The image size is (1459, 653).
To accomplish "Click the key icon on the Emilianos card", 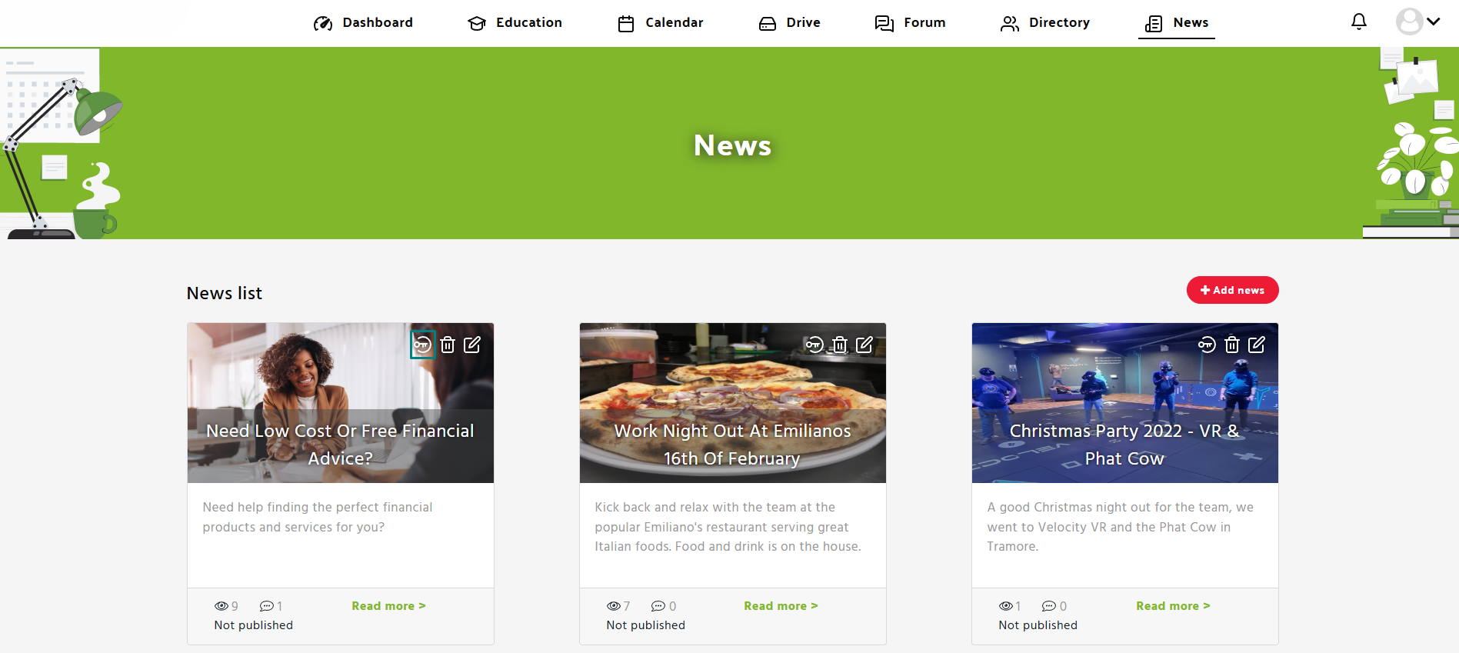I will coord(814,345).
